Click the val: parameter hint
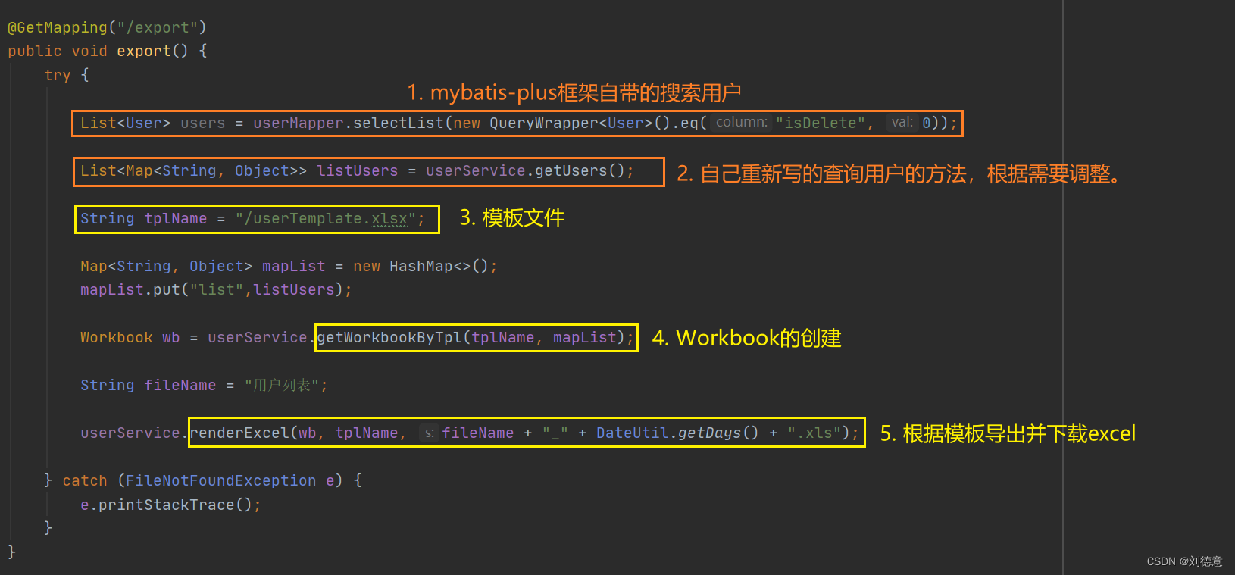This screenshot has width=1235, height=575. coord(902,122)
